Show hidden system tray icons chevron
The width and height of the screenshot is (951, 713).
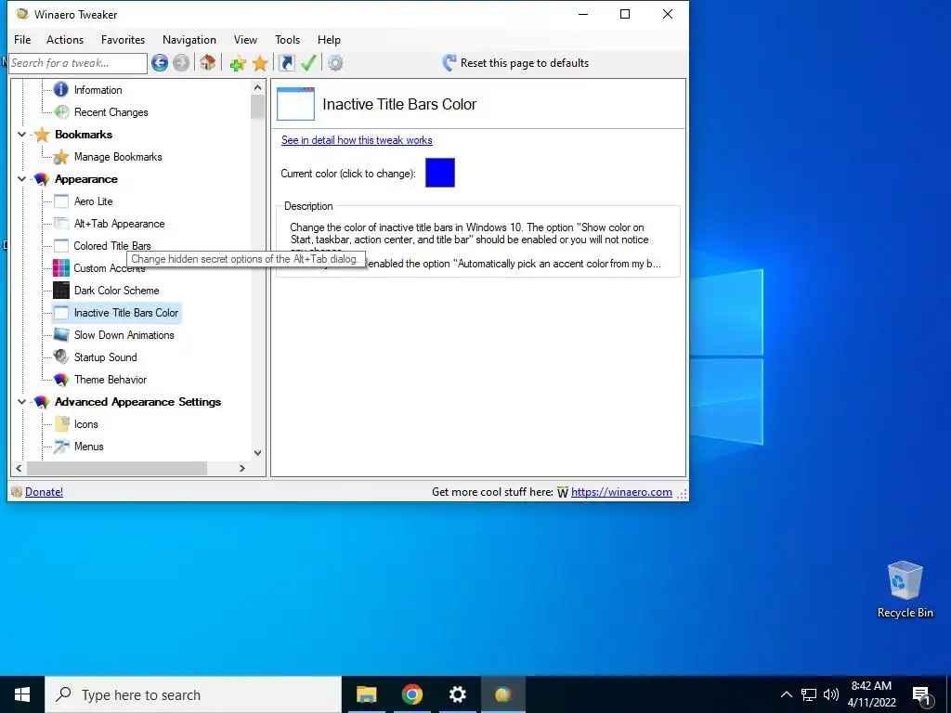[x=786, y=694]
